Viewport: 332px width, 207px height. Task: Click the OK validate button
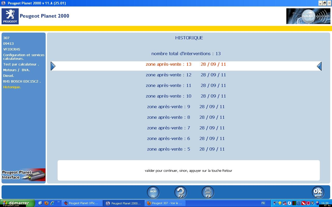point(318,193)
